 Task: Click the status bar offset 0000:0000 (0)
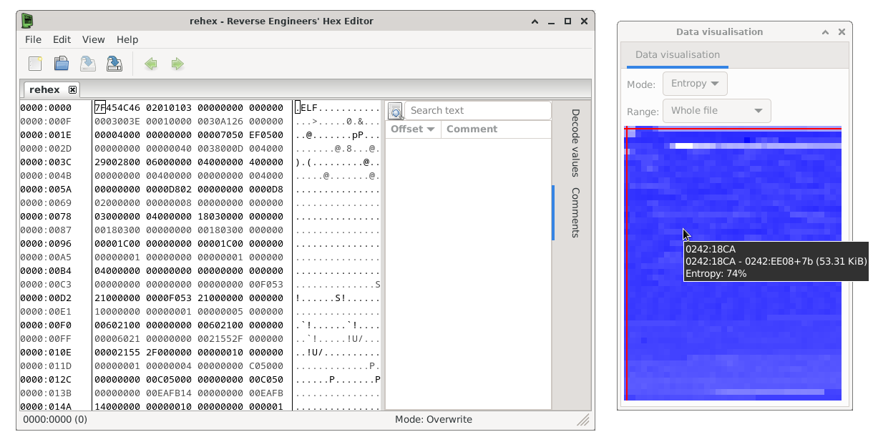[55, 419]
